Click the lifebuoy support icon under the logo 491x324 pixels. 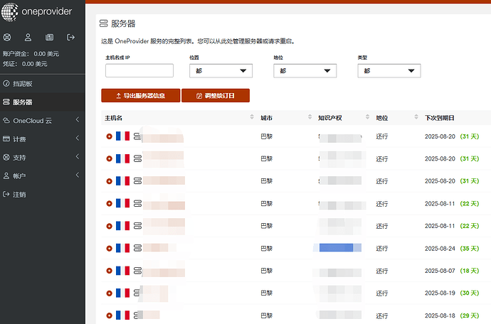(x=7, y=37)
